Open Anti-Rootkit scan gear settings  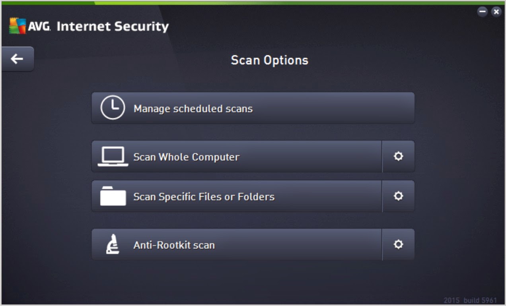point(398,244)
